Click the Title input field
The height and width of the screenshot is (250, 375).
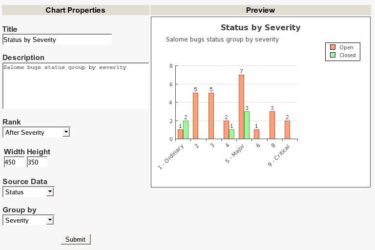(57, 40)
